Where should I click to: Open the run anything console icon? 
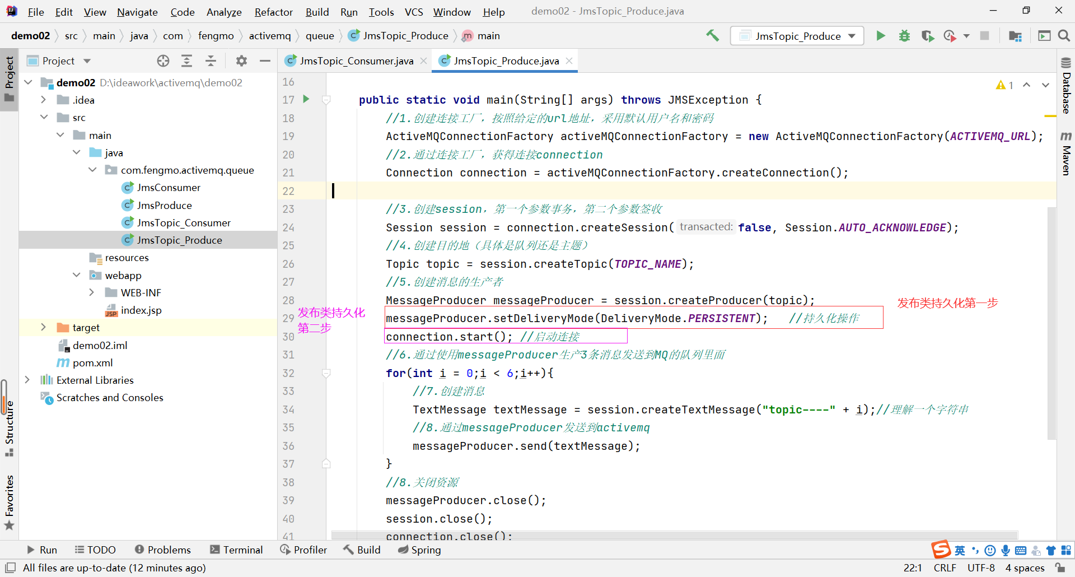coord(1044,36)
